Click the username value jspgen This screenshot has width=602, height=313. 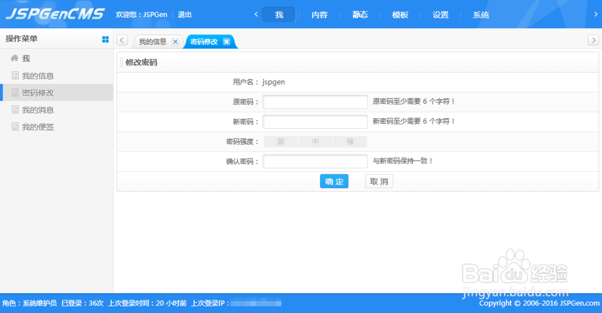(273, 82)
